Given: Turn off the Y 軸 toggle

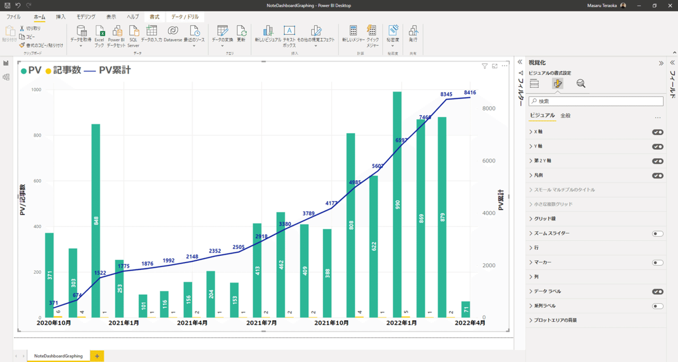Looking at the screenshot, I should 658,147.
